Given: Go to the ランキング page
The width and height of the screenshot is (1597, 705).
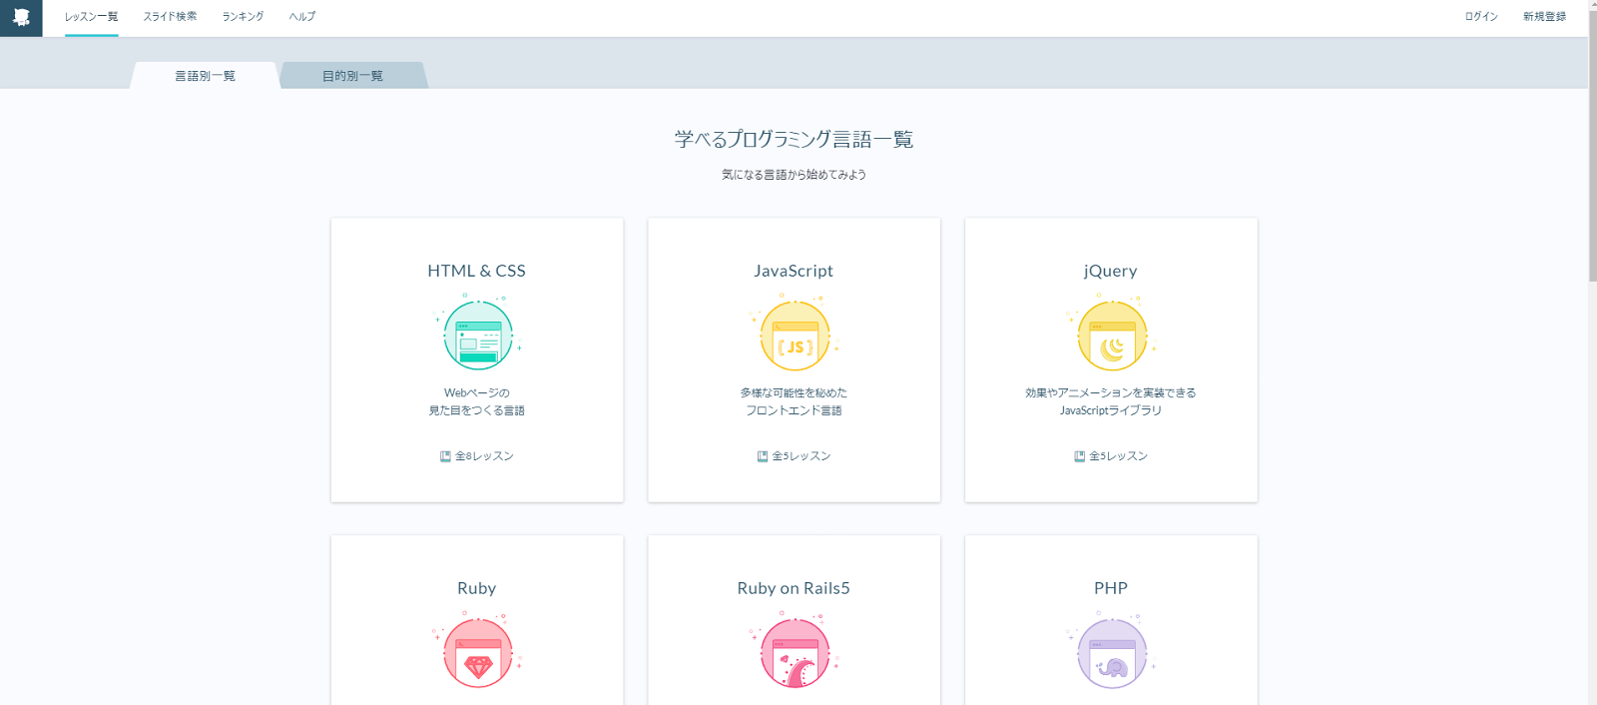Looking at the screenshot, I should click(243, 17).
